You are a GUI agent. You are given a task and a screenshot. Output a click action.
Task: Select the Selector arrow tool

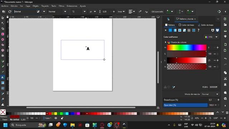click(x=3, y=18)
